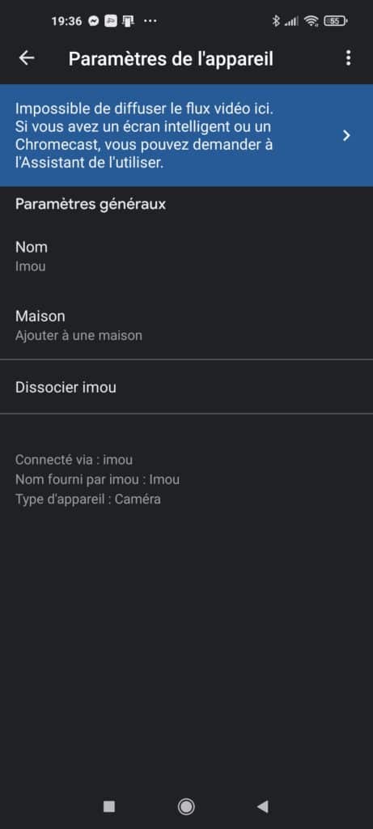Open the three-dot overflow menu
373x829 pixels.
[348, 58]
